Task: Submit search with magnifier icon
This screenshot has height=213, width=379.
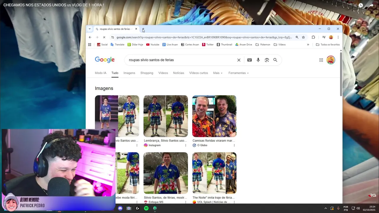Action: pos(275,60)
